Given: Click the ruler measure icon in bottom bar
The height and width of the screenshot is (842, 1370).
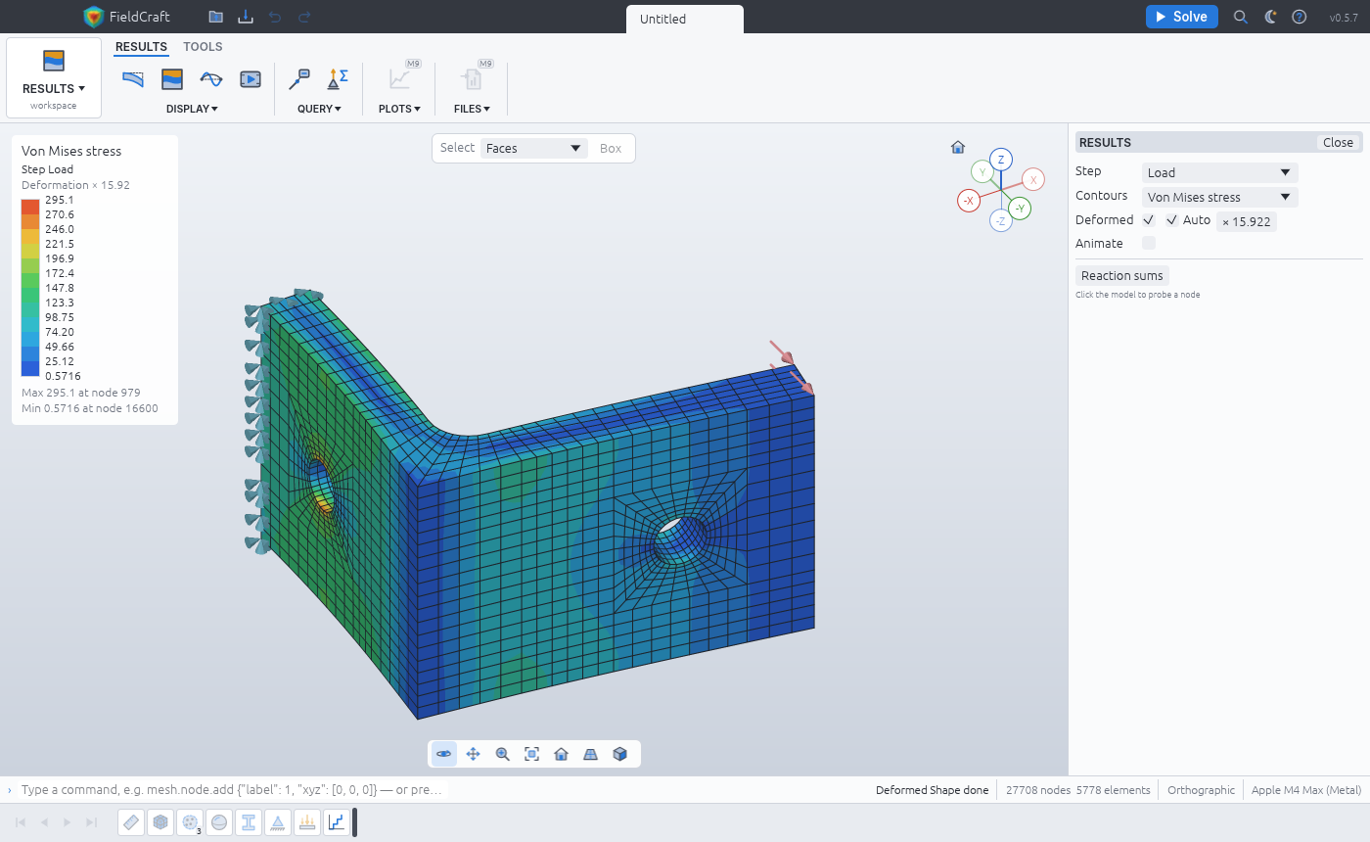Looking at the screenshot, I should pos(132,822).
